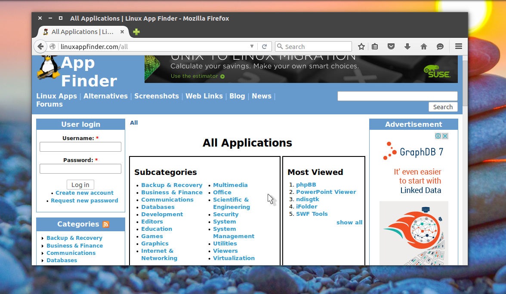
Task: Click the site Search button
Action: (x=443, y=107)
